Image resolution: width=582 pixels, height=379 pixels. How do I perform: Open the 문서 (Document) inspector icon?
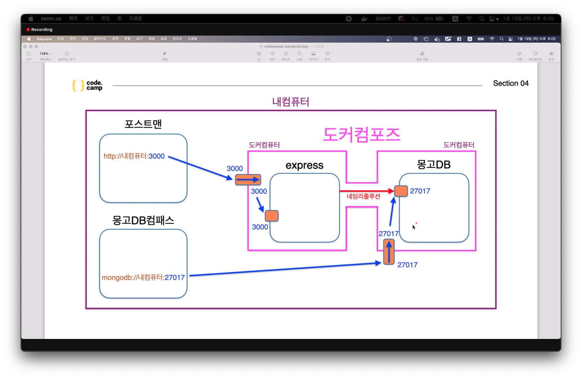coord(551,54)
